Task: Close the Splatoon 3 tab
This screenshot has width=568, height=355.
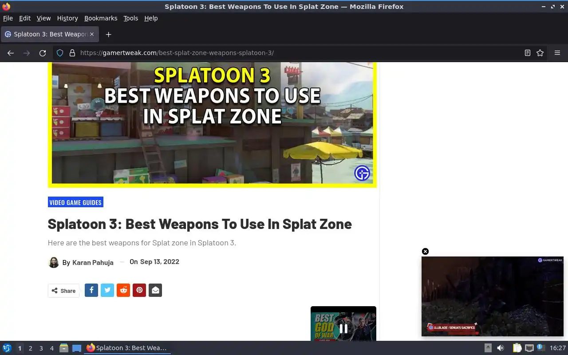Action: (92, 34)
